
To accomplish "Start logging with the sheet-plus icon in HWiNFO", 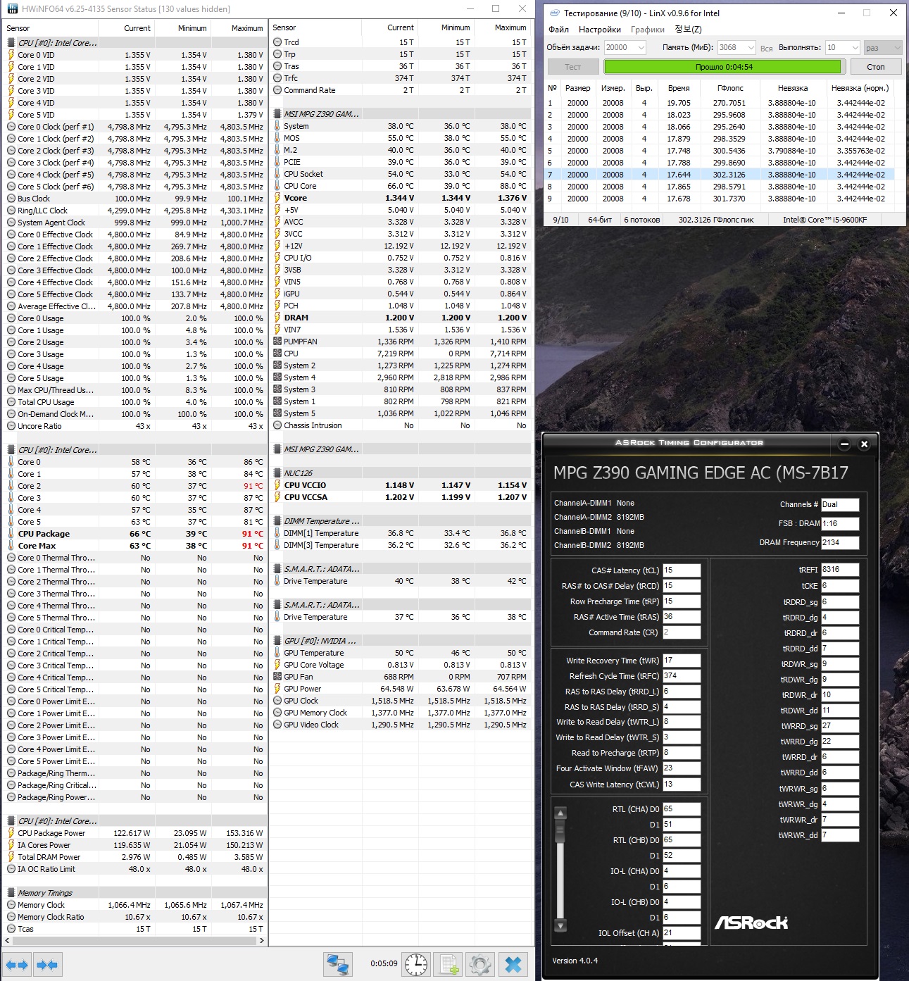I will click(449, 964).
